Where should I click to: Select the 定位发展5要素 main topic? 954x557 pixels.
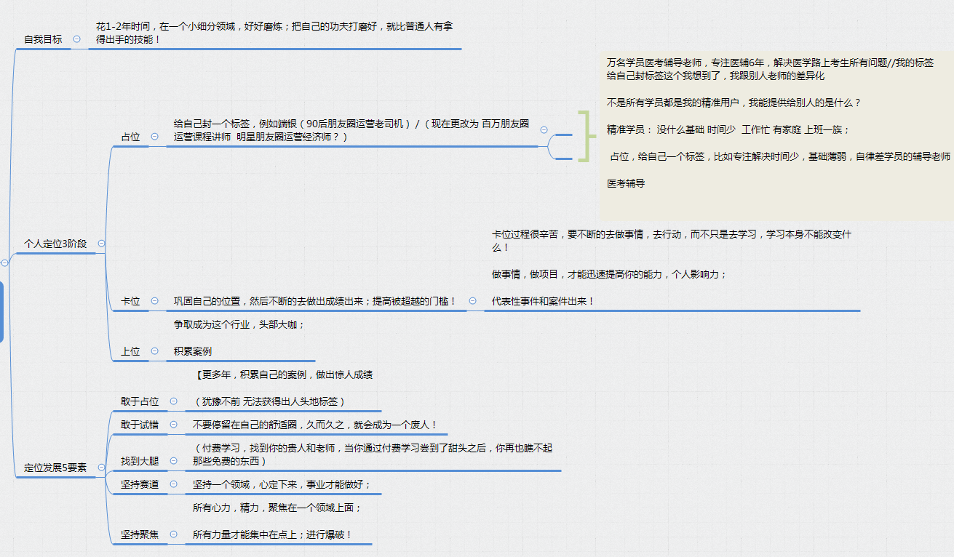coord(57,468)
